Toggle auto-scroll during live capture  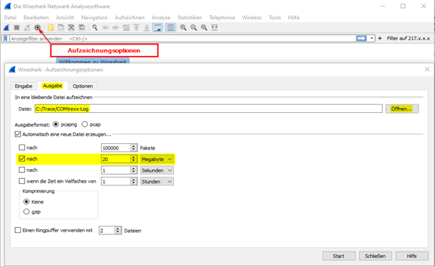[x=157, y=27]
